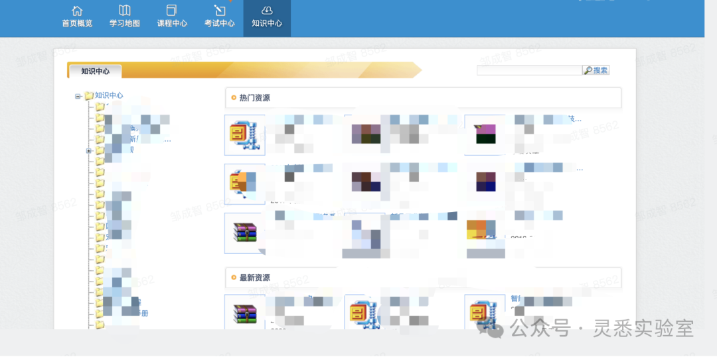Image resolution: width=717 pixels, height=357 pixels.
Task: Click the 知识中心 breadcrumb tab label
Action: [95, 71]
